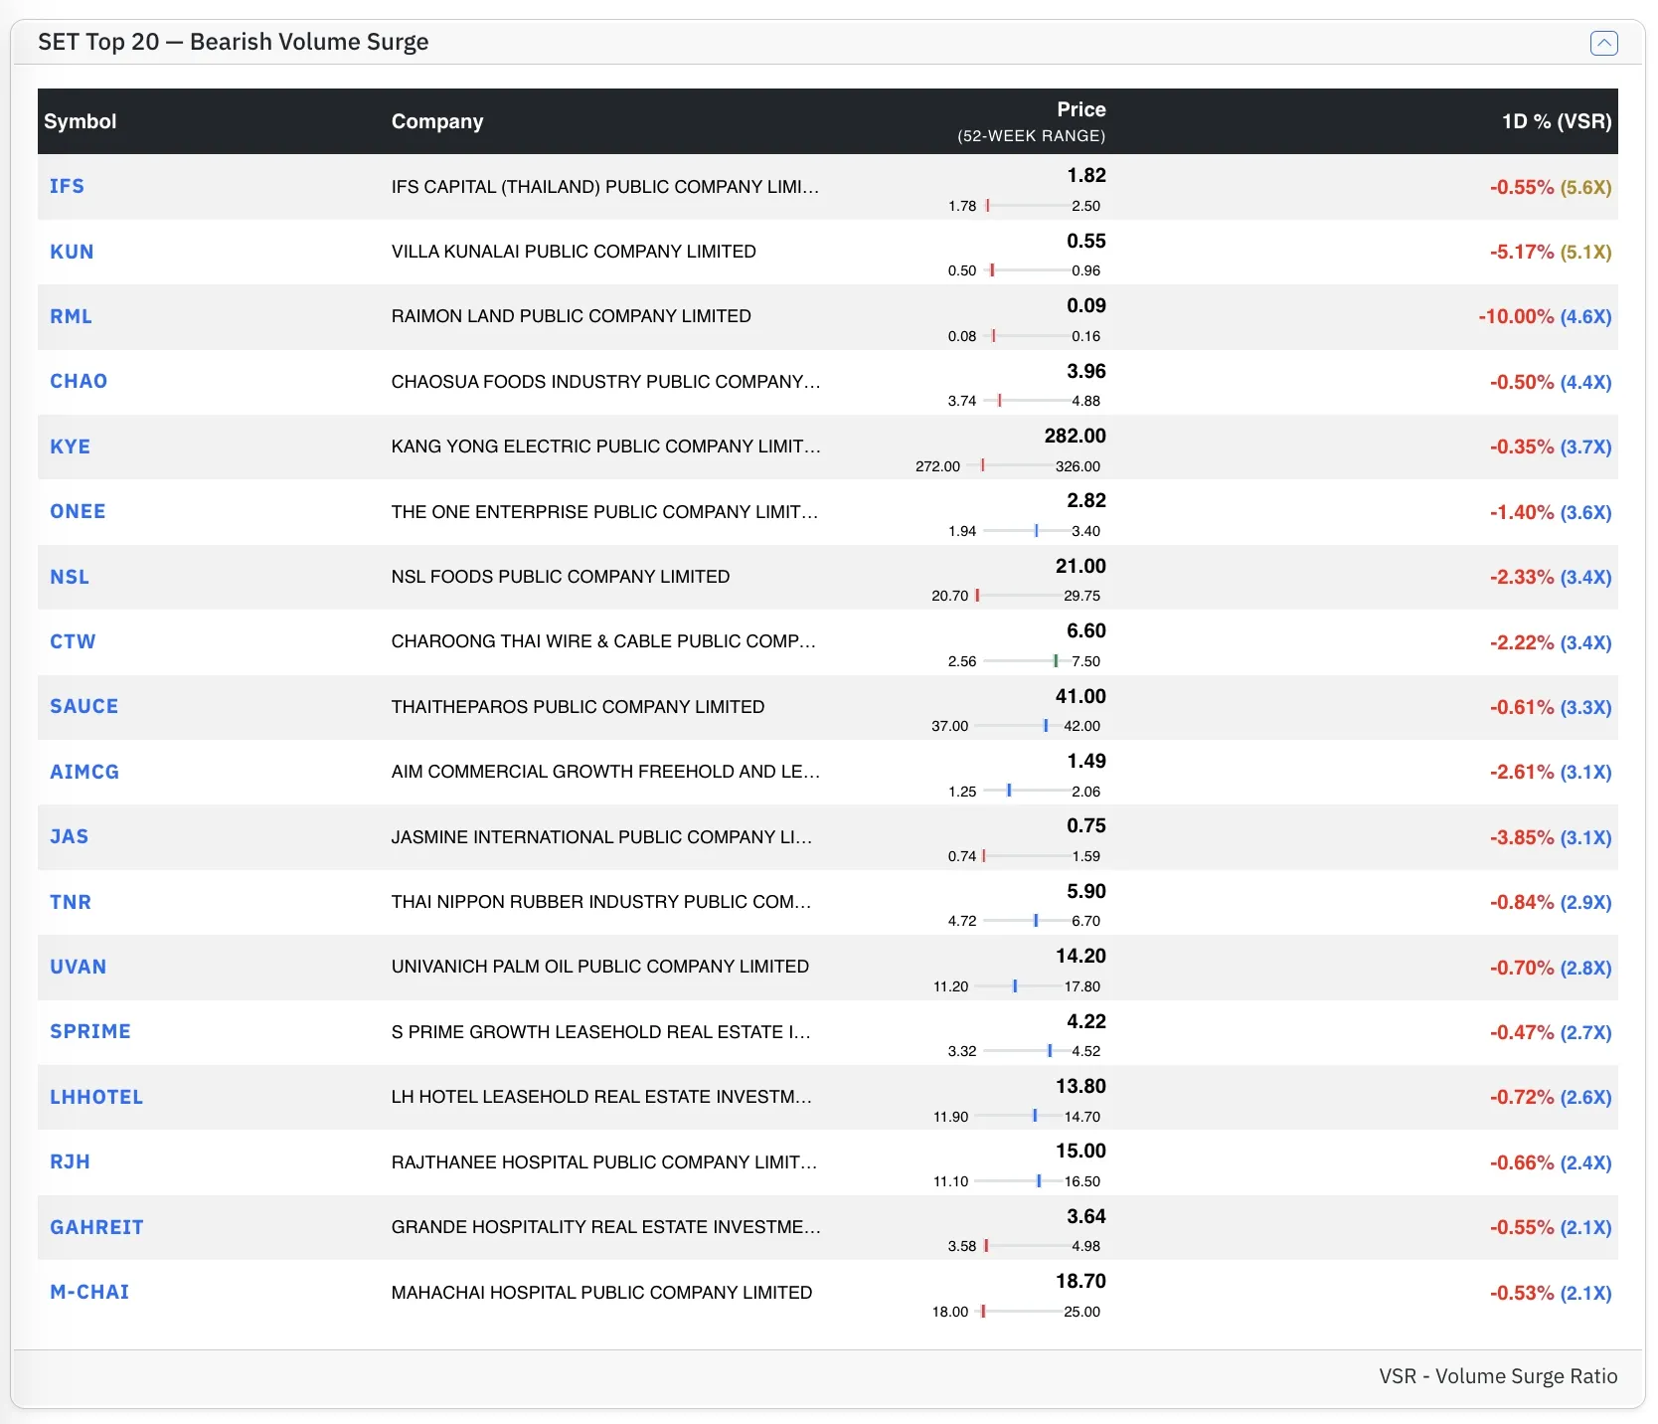Open the CTW ticker link
The height and width of the screenshot is (1424, 1658).
(x=73, y=641)
